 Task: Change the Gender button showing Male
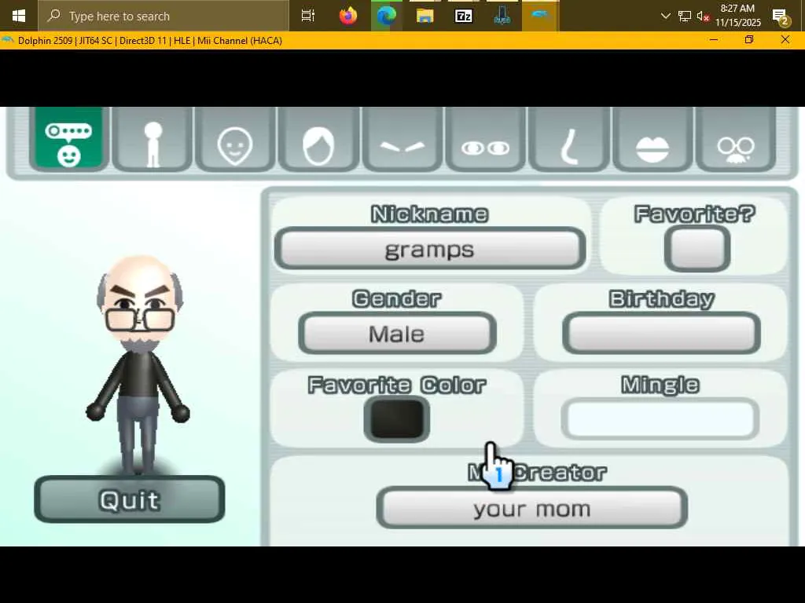click(397, 333)
